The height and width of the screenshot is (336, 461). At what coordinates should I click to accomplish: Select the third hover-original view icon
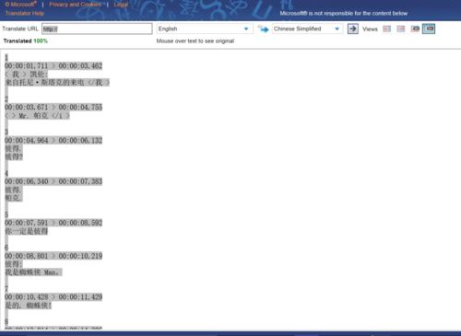(x=415, y=29)
